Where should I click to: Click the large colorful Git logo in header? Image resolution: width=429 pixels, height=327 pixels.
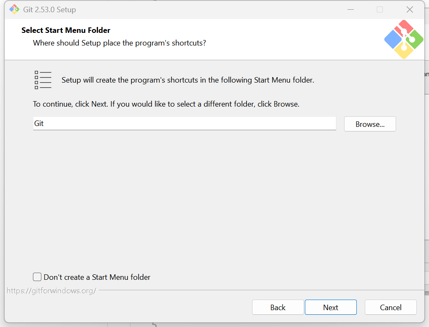[x=404, y=39]
